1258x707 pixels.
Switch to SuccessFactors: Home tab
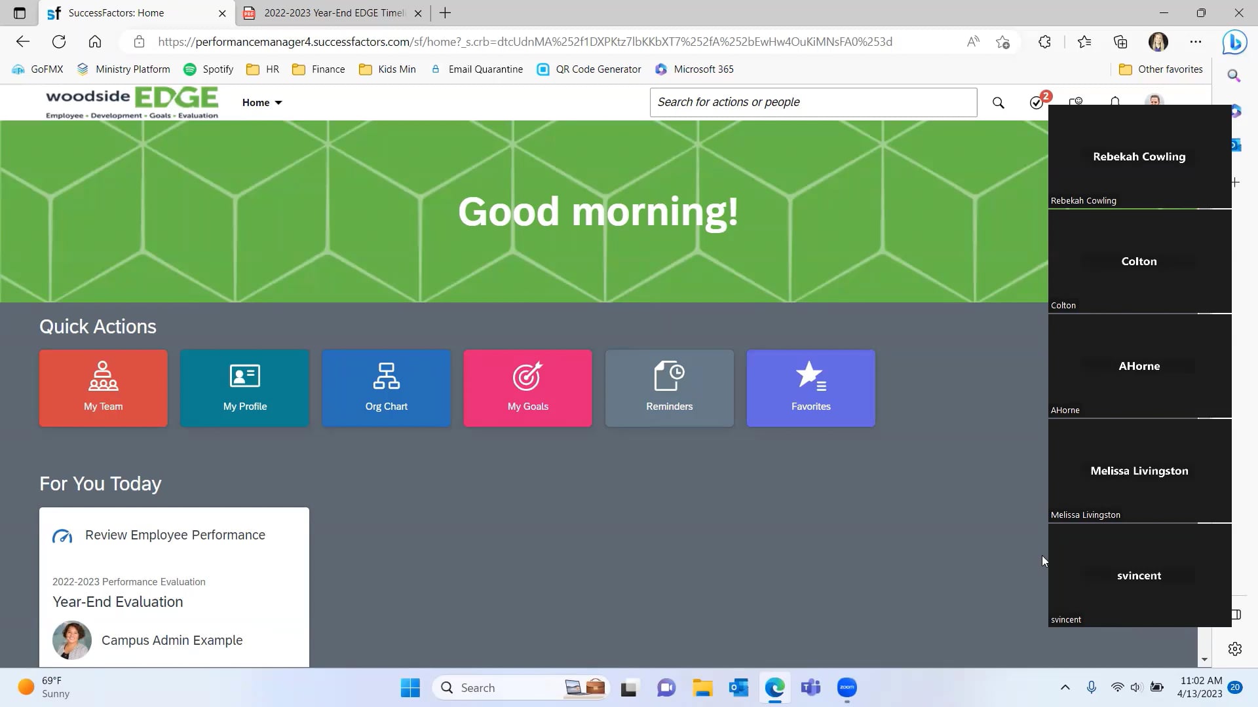[x=136, y=13]
